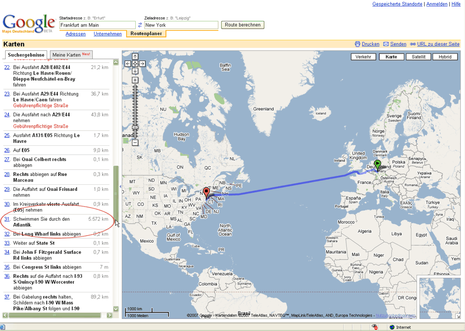This screenshot has width=465, height=331.
Task: Switch the map to Satellit view
Action: 418,57
